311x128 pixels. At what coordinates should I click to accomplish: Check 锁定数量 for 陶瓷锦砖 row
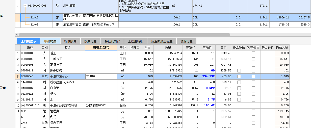[x=253, y=70]
